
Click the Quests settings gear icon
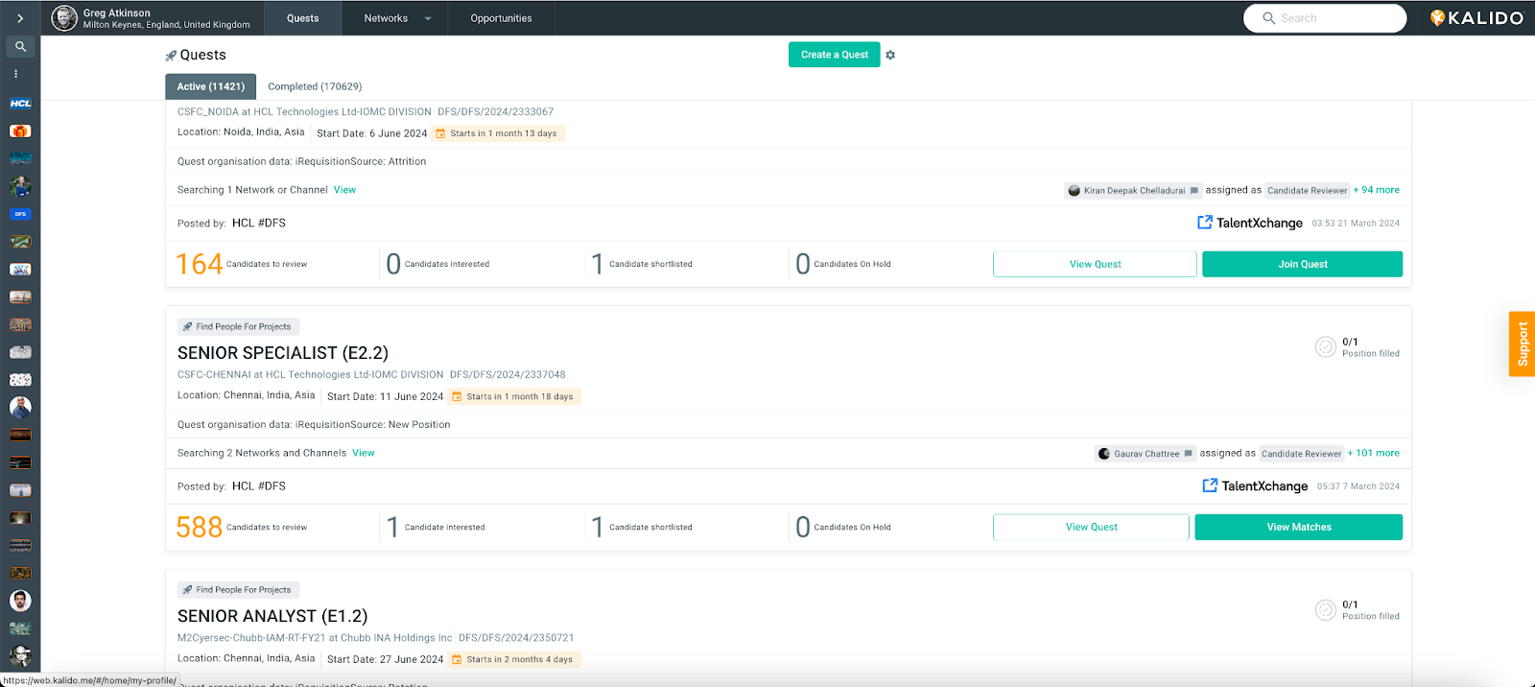pyautogui.click(x=890, y=55)
